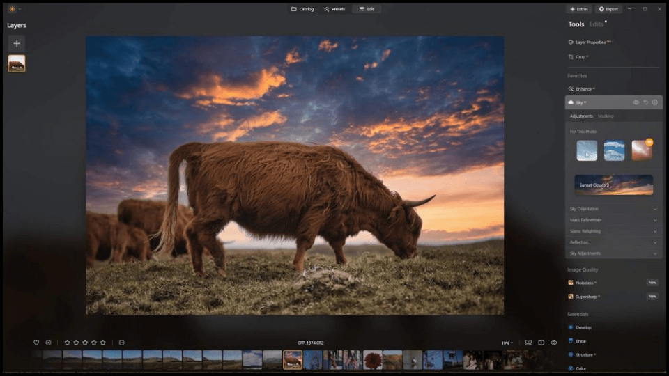This screenshot has height=376, width=669.
Task: Switch to the Catalog tab
Action: pyautogui.click(x=302, y=9)
